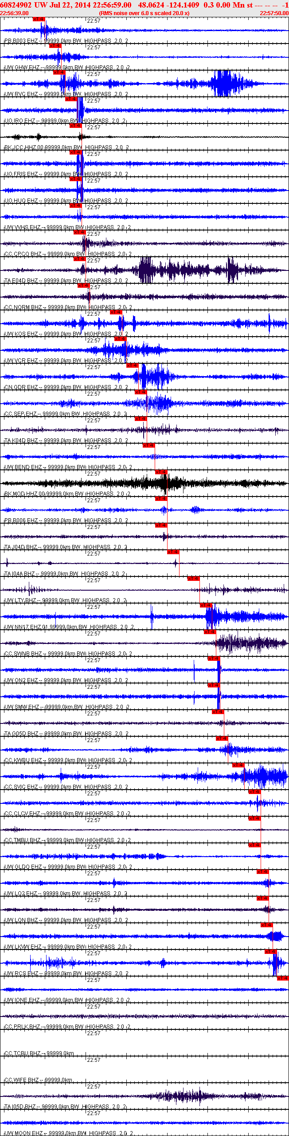Click the 'CC WIFE BHZ' station label

[x=21, y=1080]
